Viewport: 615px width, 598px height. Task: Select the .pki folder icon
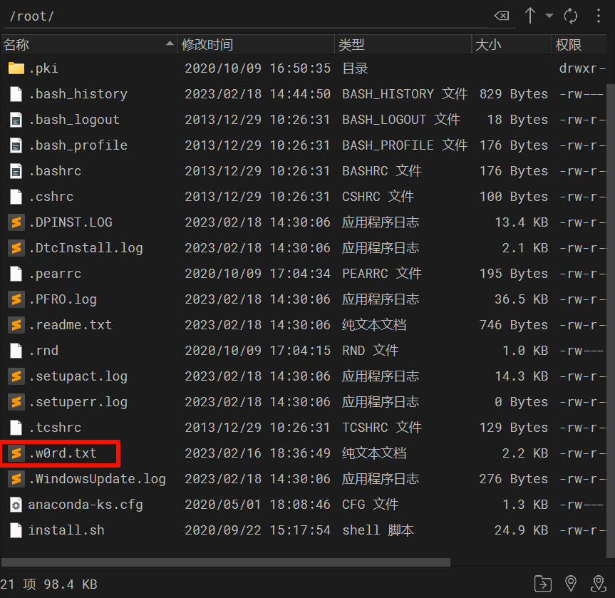(16, 68)
